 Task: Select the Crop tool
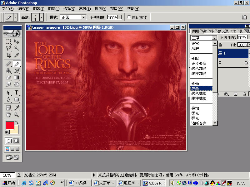point(8,55)
